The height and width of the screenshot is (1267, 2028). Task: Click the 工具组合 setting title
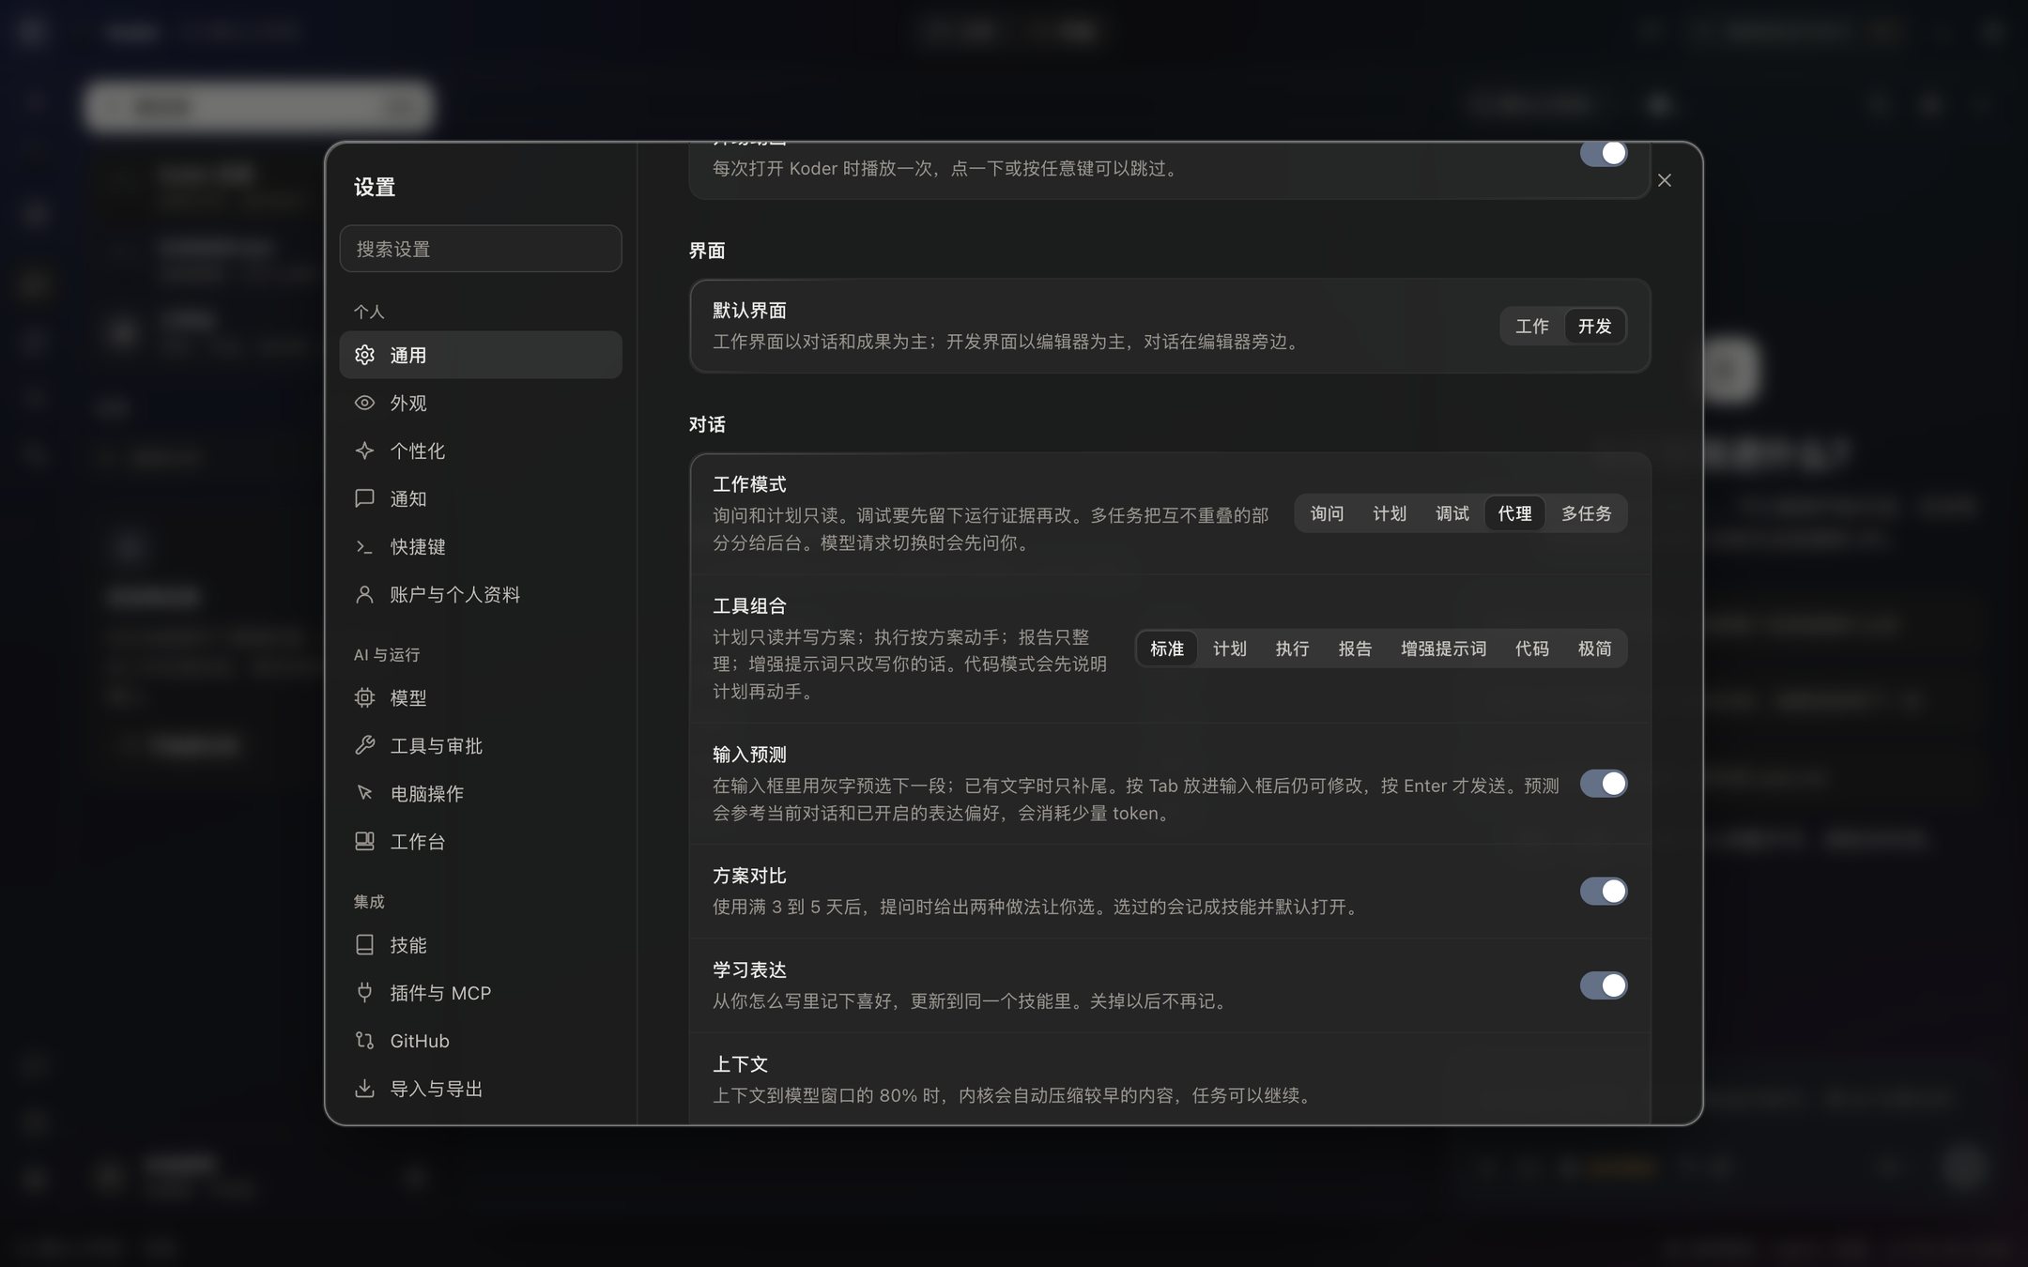(x=749, y=606)
